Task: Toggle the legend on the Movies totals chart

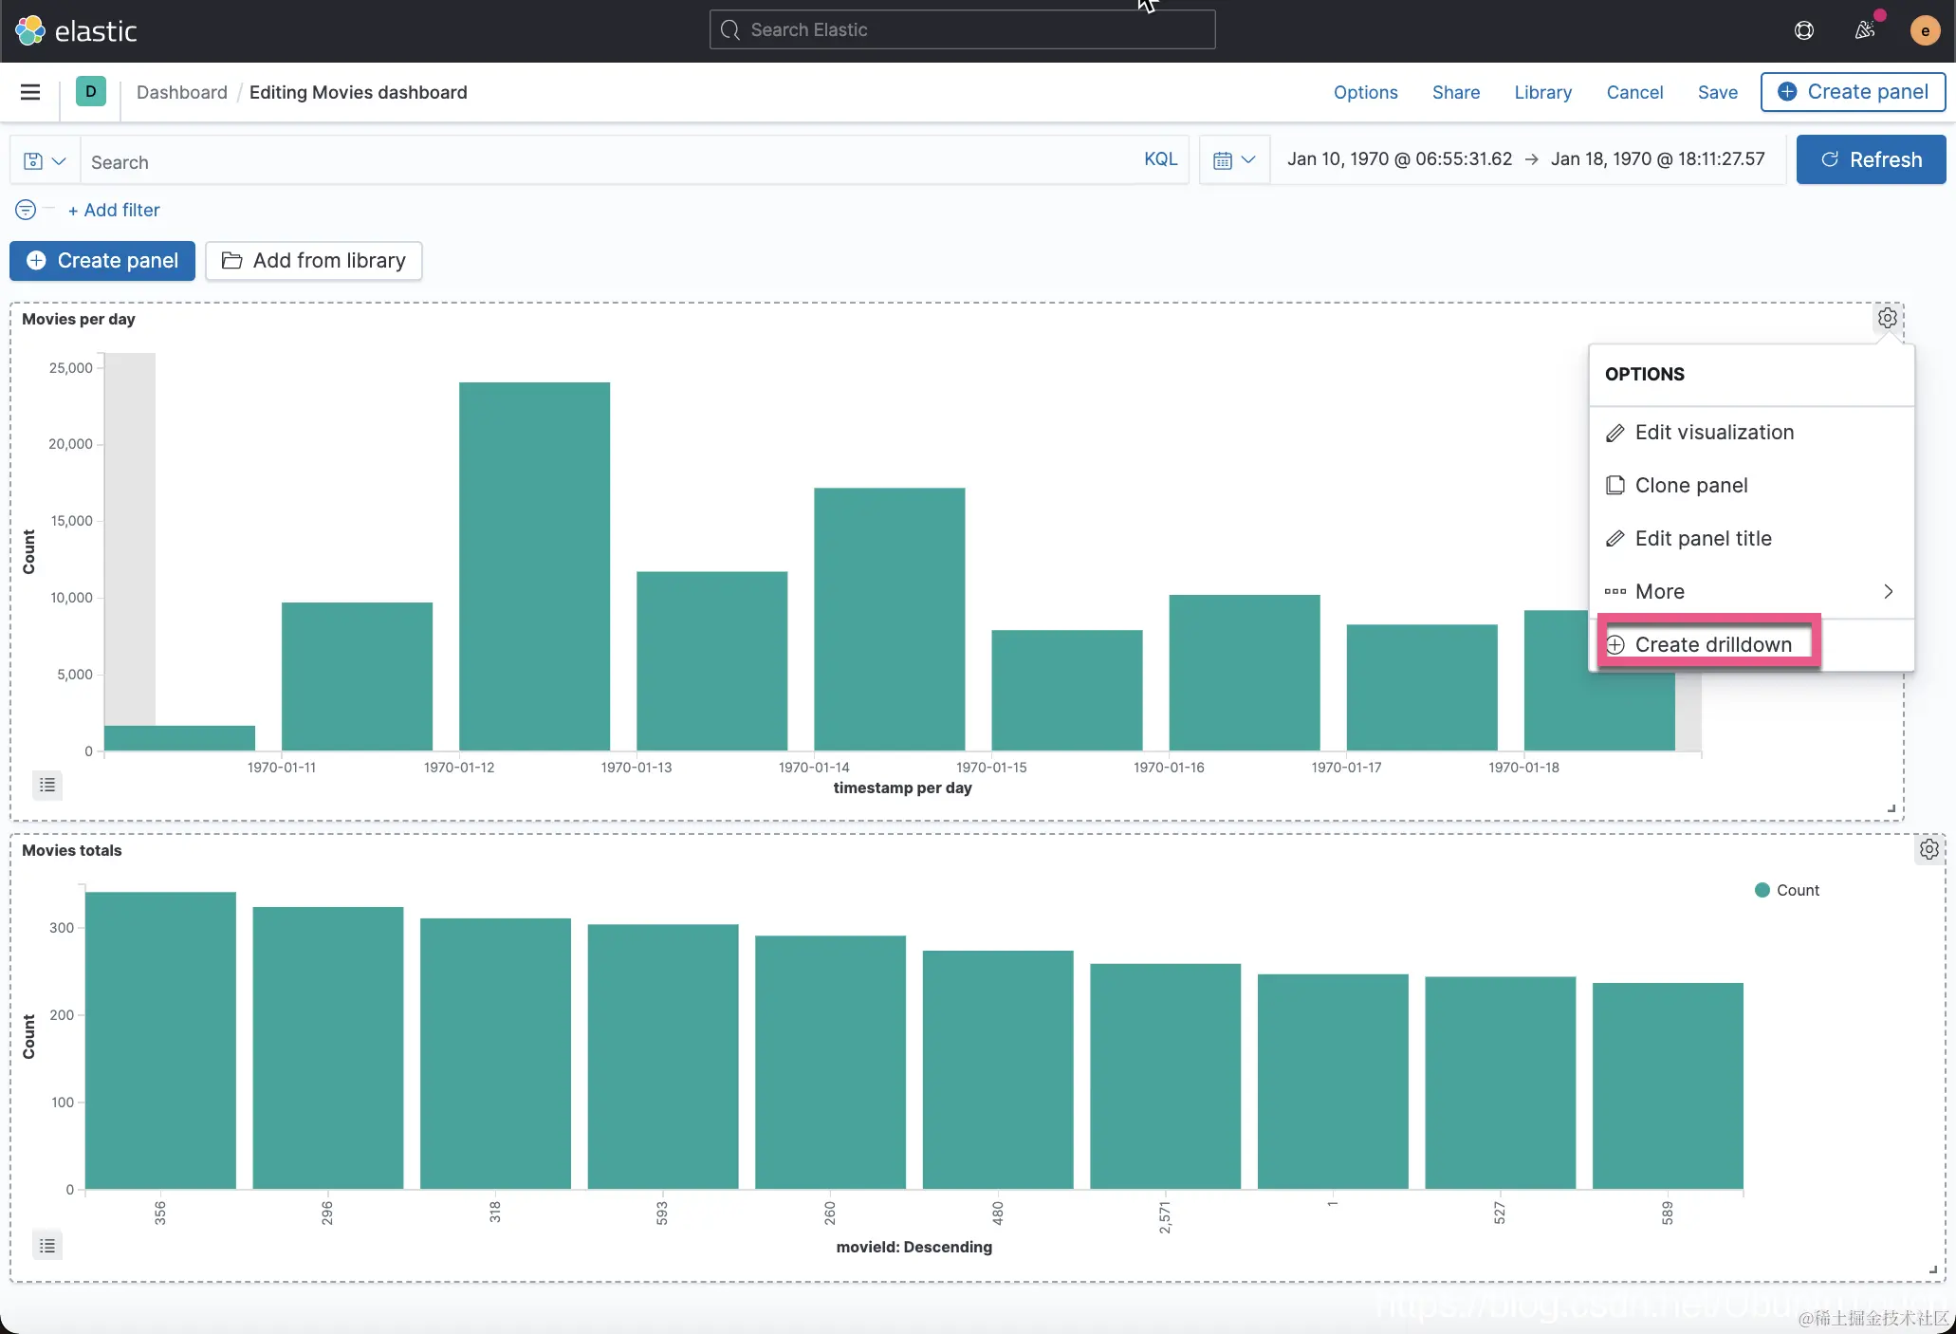Action: coord(47,1245)
